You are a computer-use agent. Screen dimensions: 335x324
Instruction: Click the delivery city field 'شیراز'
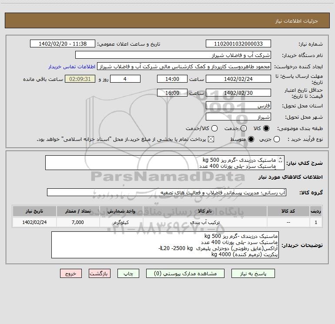[238, 117]
